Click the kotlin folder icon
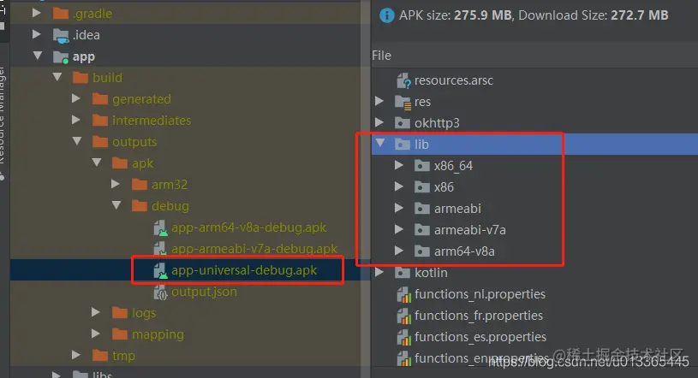The image size is (698, 378). [403, 273]
